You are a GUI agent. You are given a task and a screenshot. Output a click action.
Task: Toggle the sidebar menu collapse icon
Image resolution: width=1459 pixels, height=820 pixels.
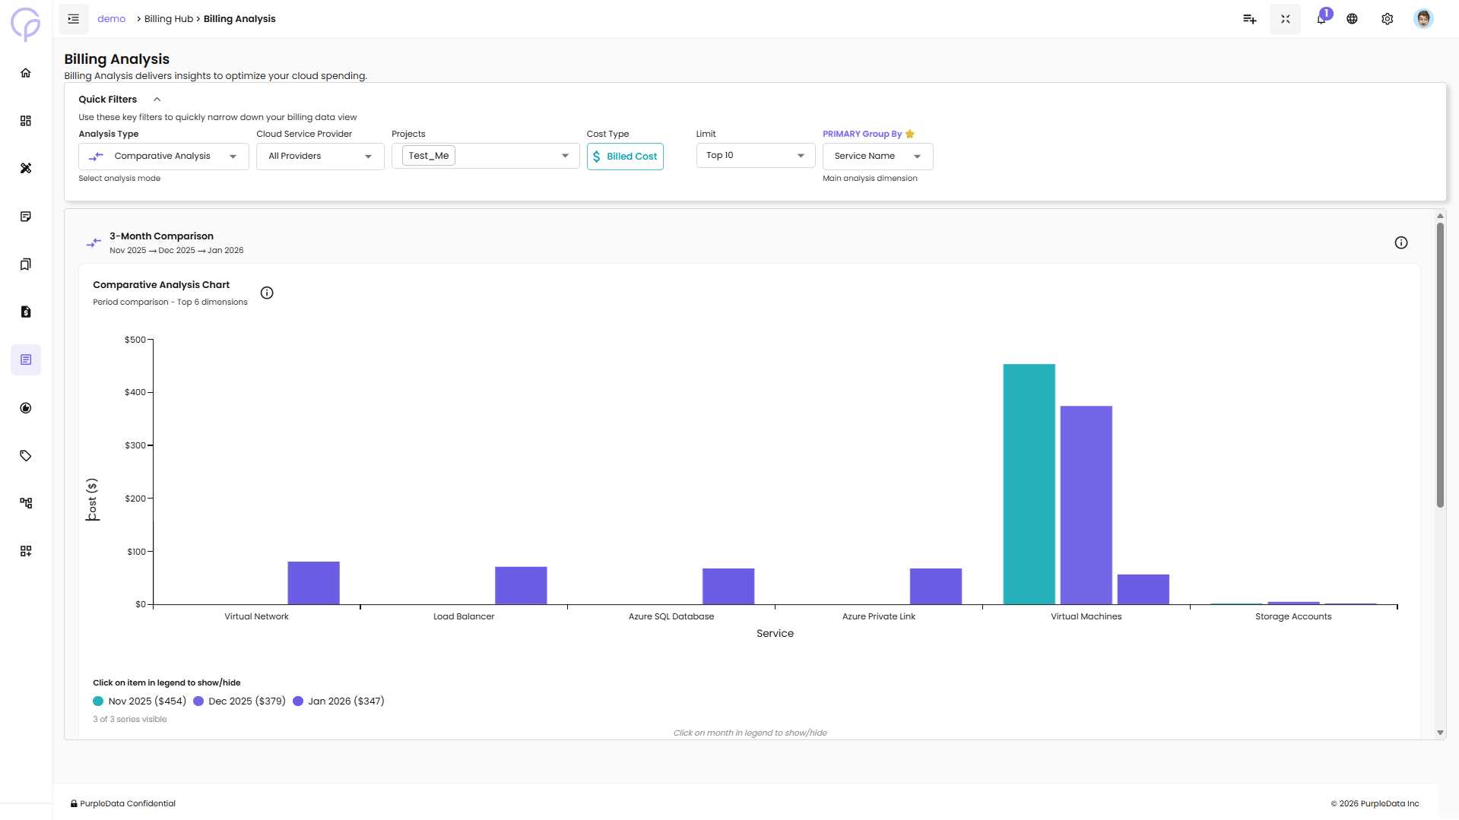[x=74, y=19]
